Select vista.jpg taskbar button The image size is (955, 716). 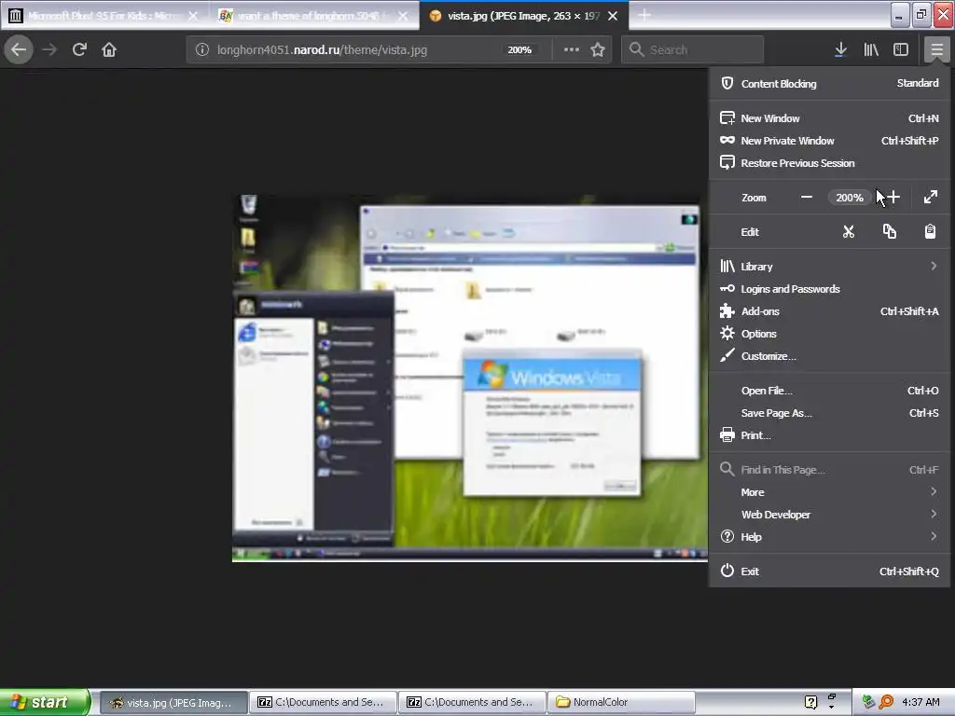pyautogui.click(x=173, y=703)
